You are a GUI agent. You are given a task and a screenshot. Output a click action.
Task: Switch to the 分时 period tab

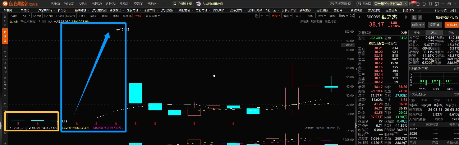click(x=14, y=16)
